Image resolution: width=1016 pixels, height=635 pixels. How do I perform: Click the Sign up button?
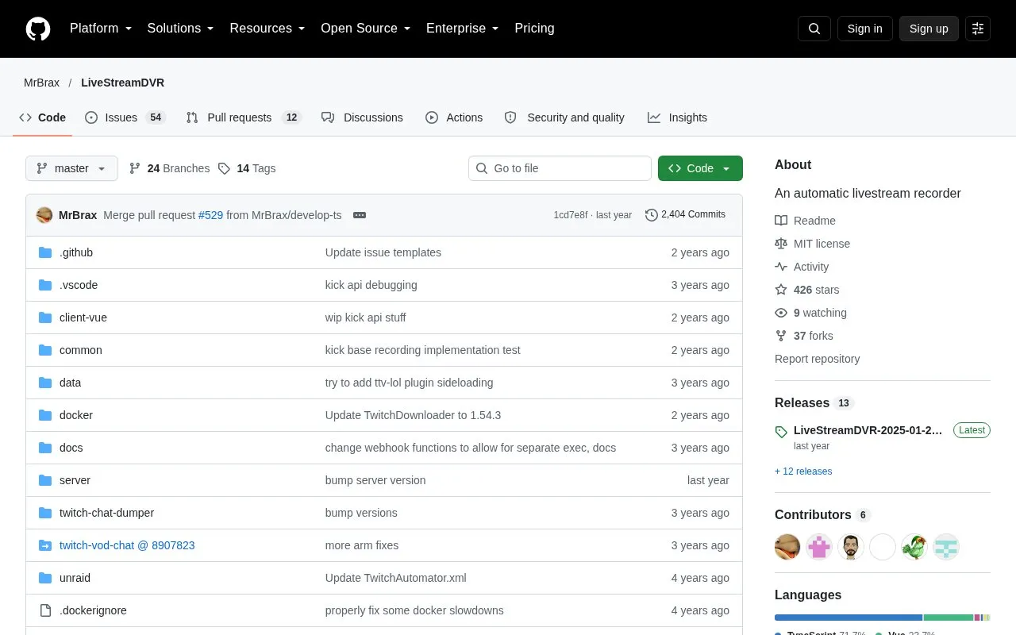pos(929,29)
